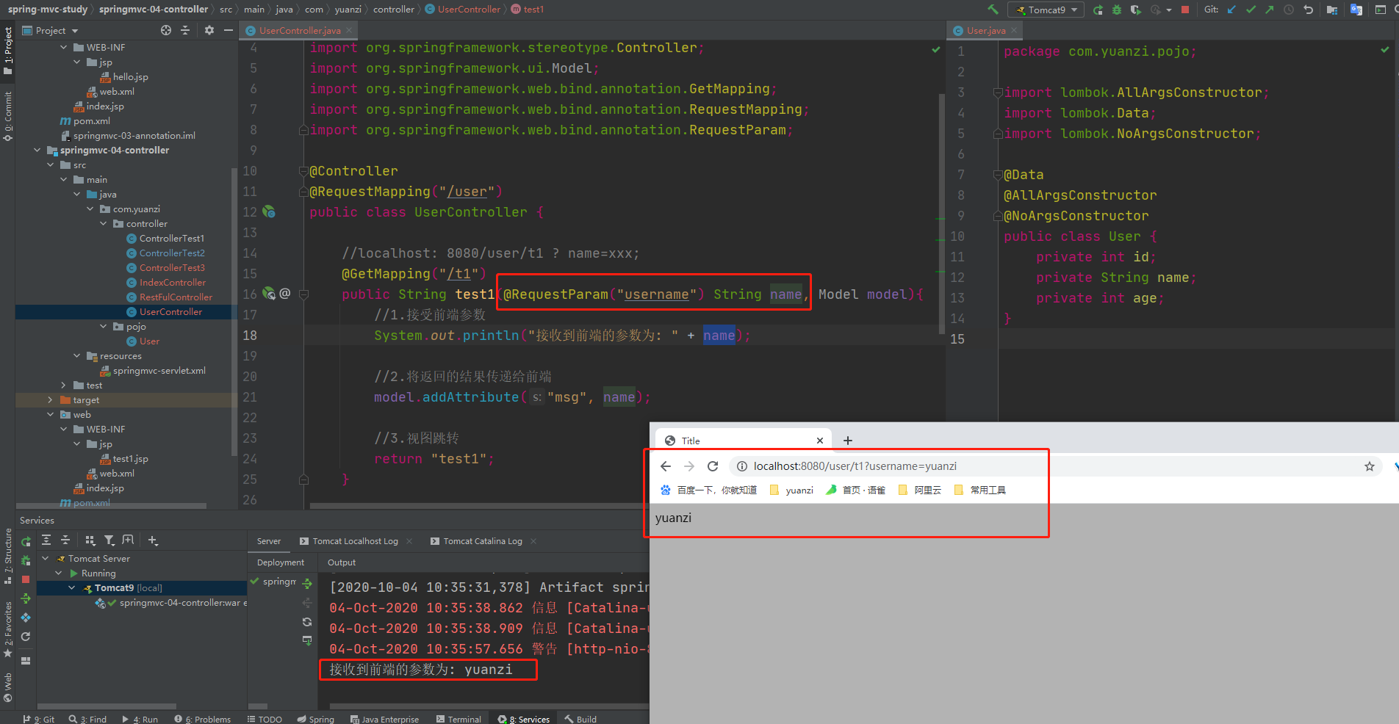Go back in the Chrome window
The image size is (1399, 724).
pos(666,466)
